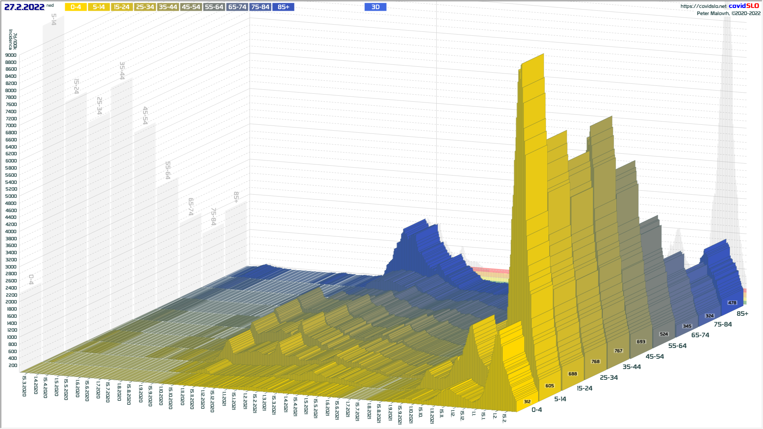
Task: Toggle the 0-4 age group legend button
Action: tap(76, 7)
